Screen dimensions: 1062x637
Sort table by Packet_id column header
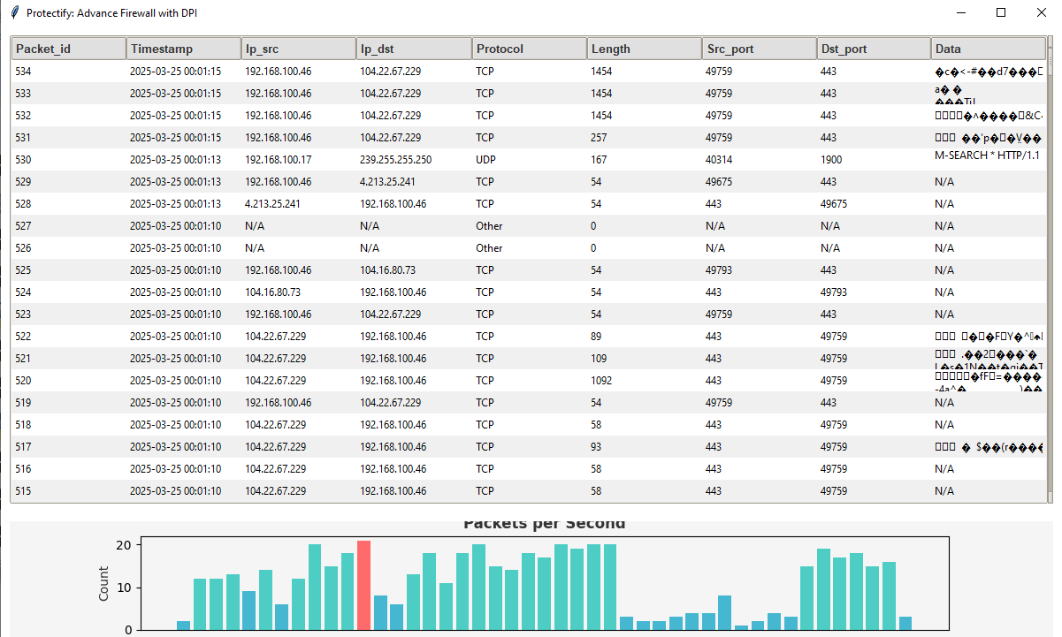(69, 49)
